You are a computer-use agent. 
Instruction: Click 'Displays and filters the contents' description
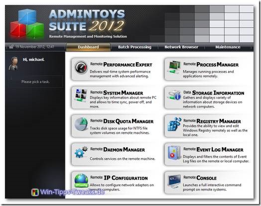tap(216, 159)
